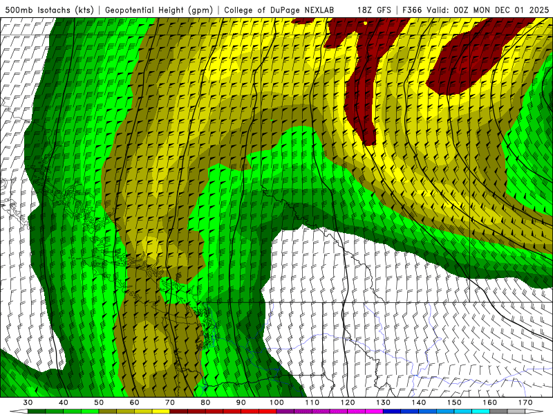
Task: Click the 100 label on color scale
Action: click(x=276, y=403)
